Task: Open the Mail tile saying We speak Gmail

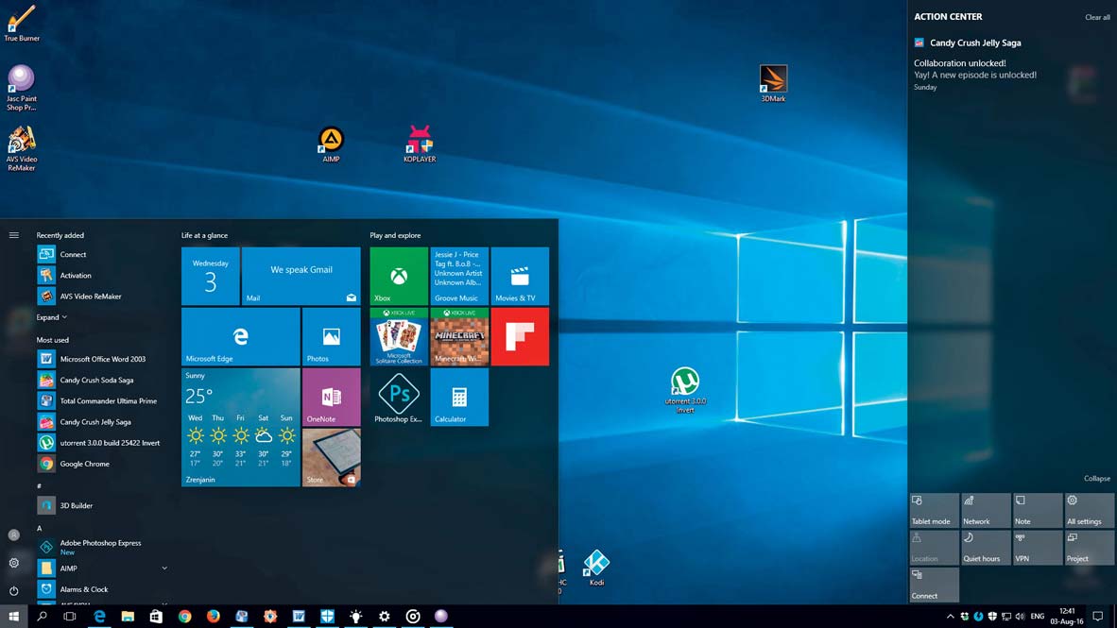Action: point(301,277)
